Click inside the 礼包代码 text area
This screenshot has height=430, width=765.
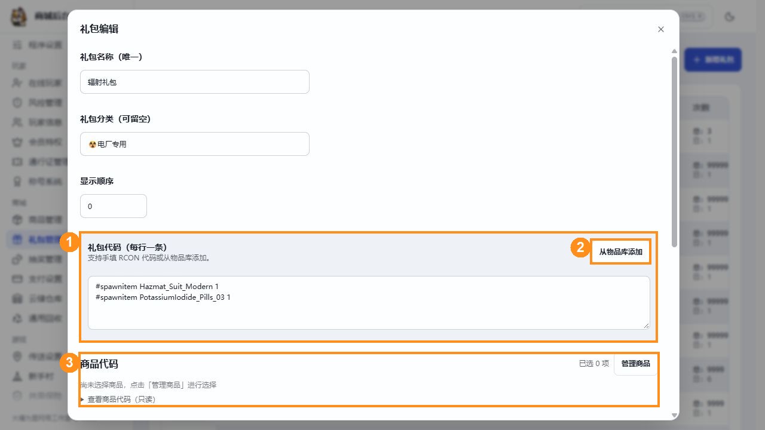coord(369,302)
